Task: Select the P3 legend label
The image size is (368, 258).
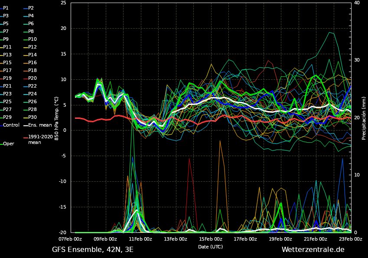Action: pyautogui.click(x=4, y=16)
